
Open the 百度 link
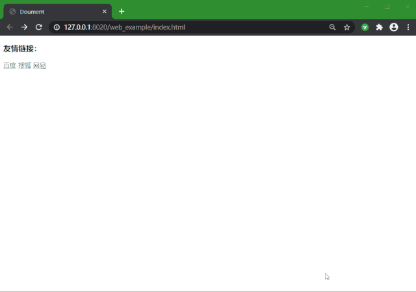(10, 66)
